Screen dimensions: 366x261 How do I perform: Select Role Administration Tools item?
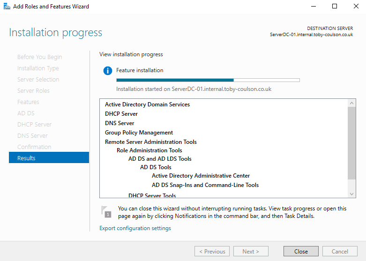149,150
